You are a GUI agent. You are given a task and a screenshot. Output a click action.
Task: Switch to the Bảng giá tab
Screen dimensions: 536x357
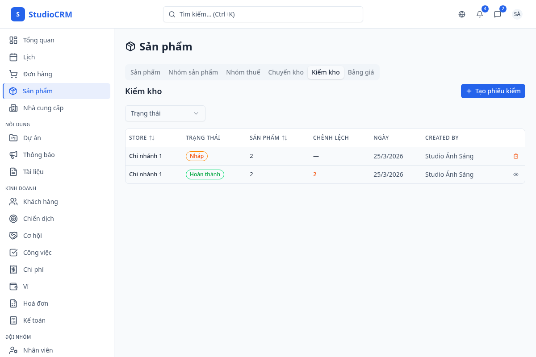[x=361, y=72]
